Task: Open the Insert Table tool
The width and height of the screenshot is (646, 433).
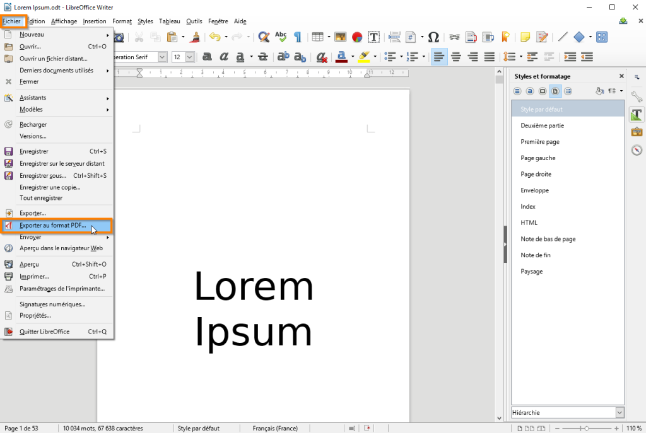Action: [317, 37]
